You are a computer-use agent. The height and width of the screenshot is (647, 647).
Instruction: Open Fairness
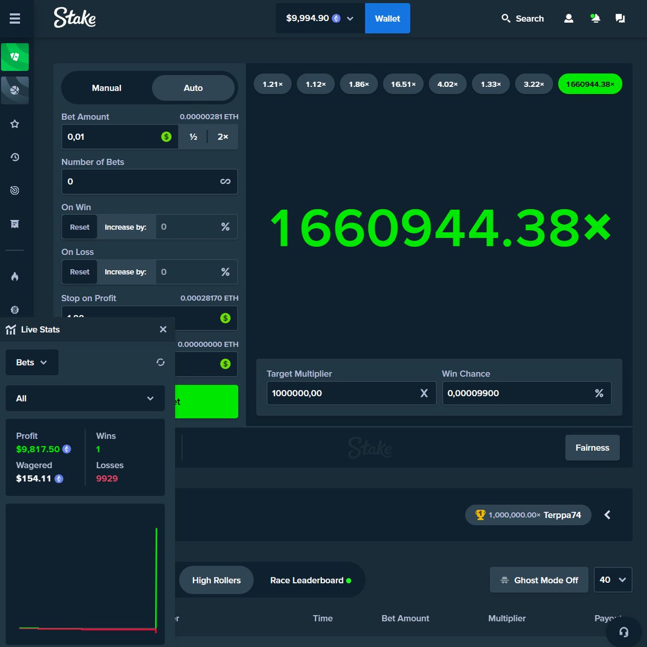pos(592,448)
